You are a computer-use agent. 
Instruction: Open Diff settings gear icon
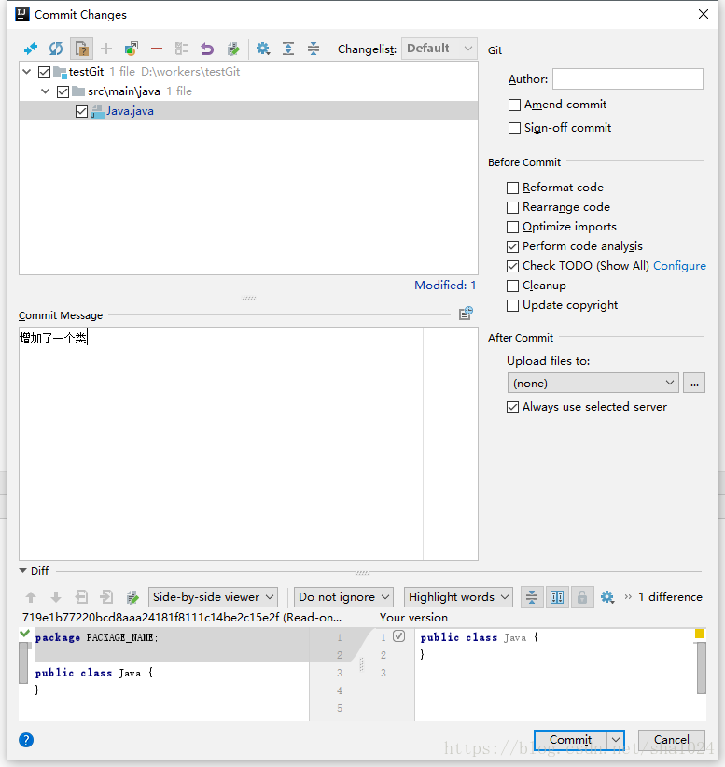pos(607,597)
